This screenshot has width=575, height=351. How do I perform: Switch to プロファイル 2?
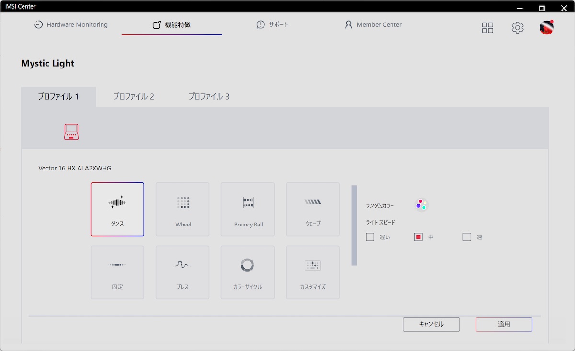pyautogui.click(x=134, y=97)
